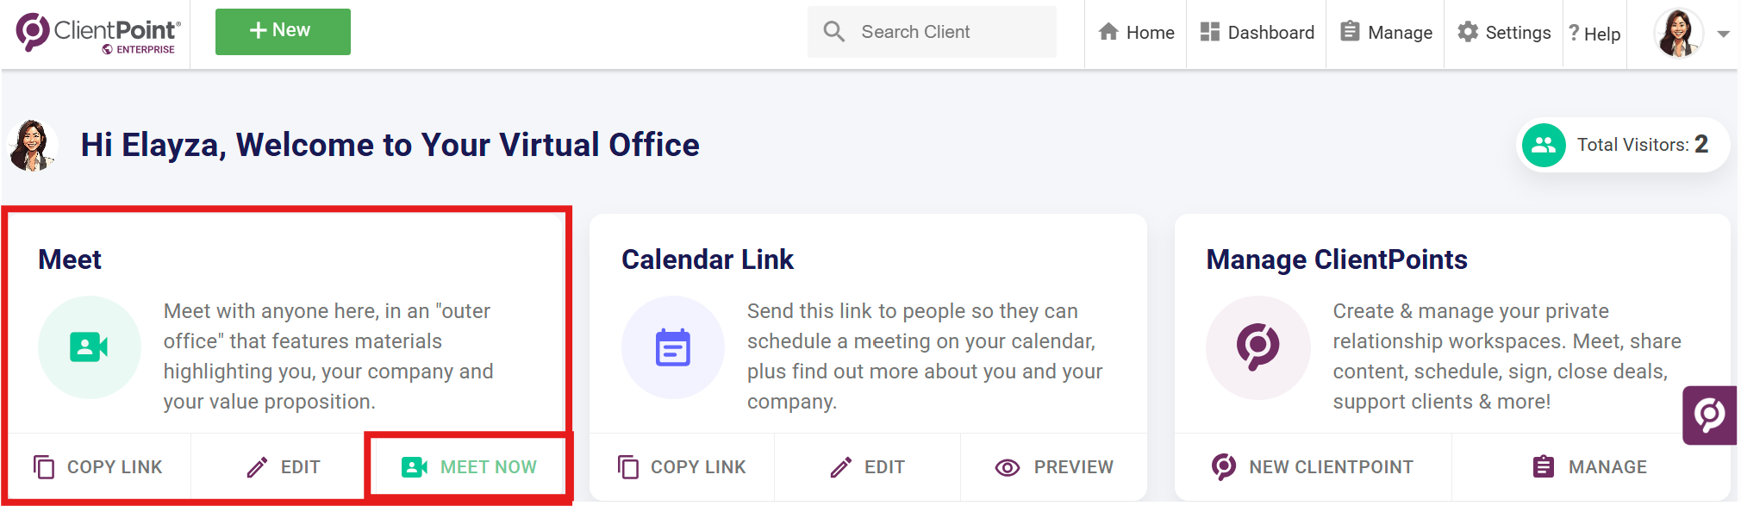Click the magnifier icon in search box

pos(833,32)
